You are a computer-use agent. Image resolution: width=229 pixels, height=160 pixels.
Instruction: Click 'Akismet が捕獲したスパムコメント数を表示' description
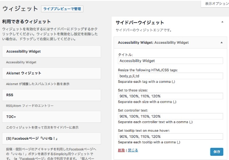click(38, 84)
